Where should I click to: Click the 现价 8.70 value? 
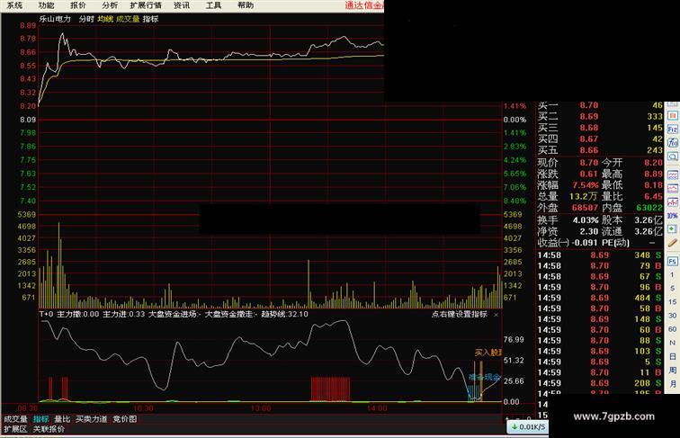pyautogui.click(x=589, y=163)
